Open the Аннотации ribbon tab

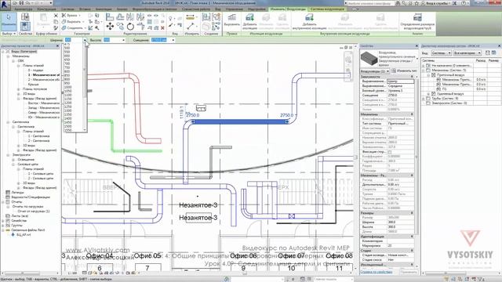pyautogui.click(x=104, y=9)
